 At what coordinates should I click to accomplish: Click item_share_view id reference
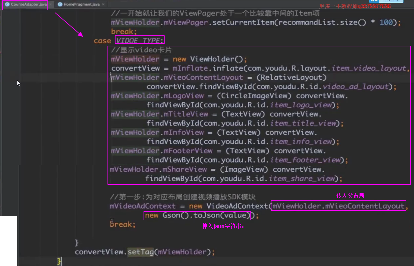[x=301, y=179]
